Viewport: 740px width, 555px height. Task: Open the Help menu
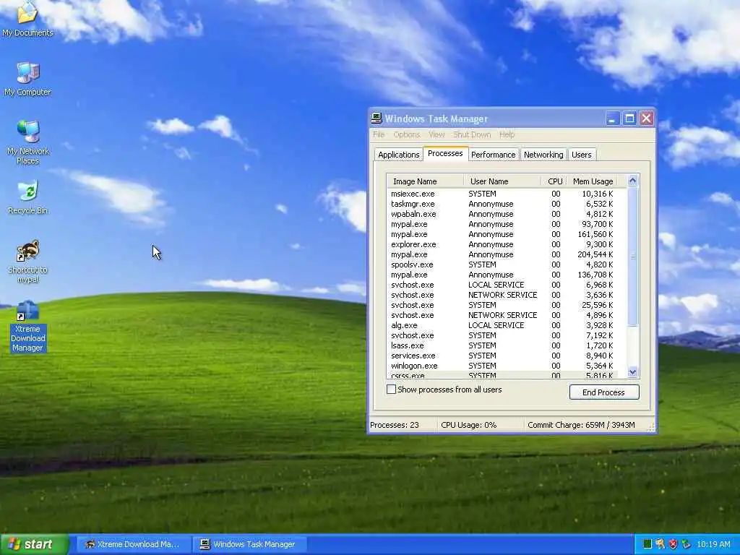(x=507, y=134)
